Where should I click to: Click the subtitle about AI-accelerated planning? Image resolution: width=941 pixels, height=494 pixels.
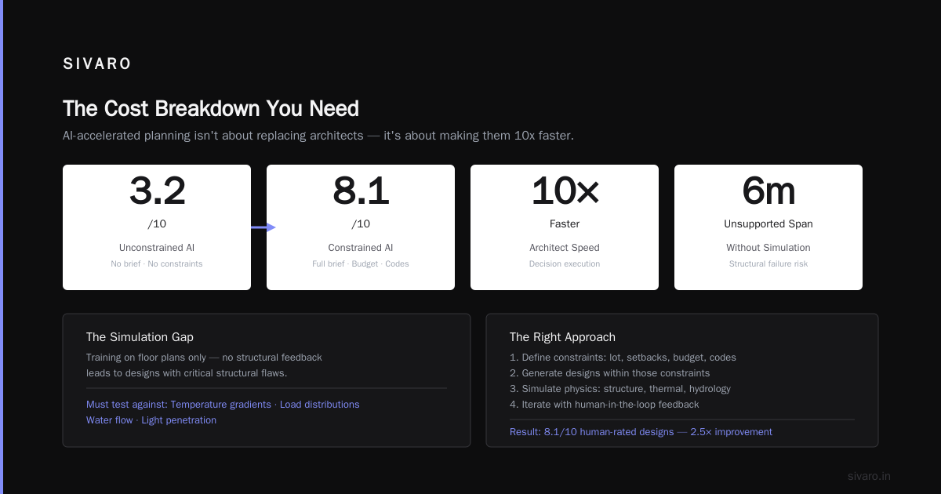(318, 136)
